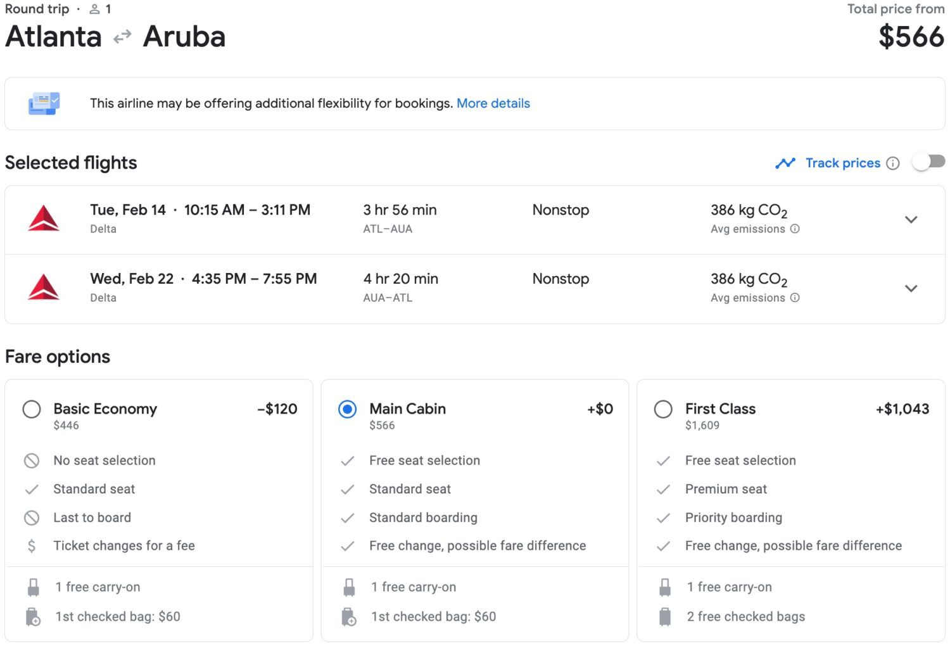Open the Selected flights section header
950x646 pixels.
tap(70, 163)
